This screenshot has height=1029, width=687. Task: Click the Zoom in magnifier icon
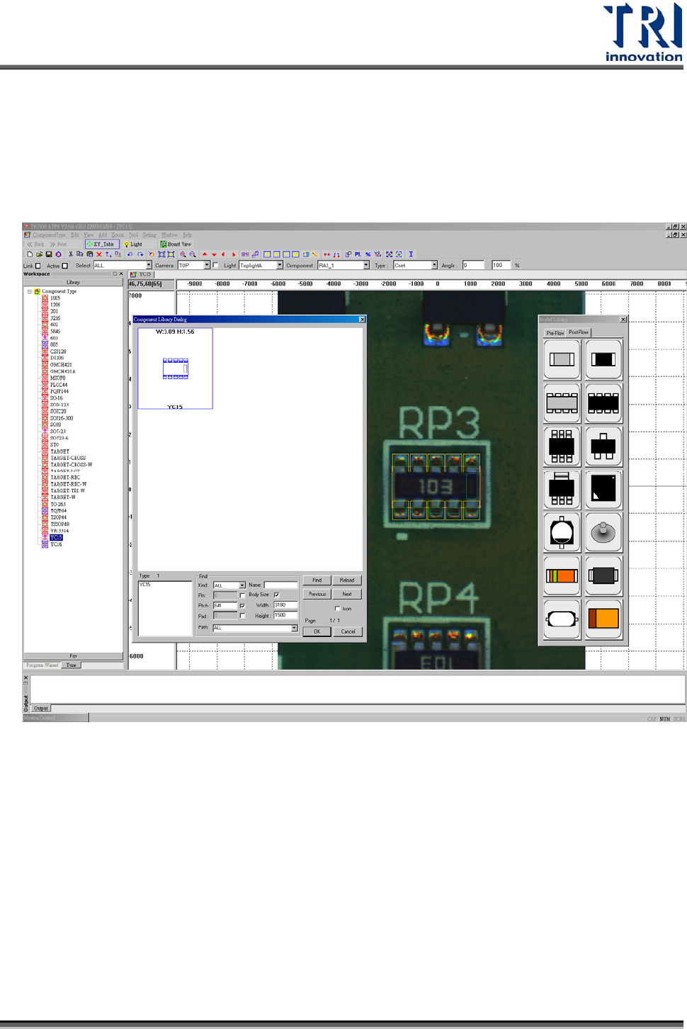click(x=183, y=254)
